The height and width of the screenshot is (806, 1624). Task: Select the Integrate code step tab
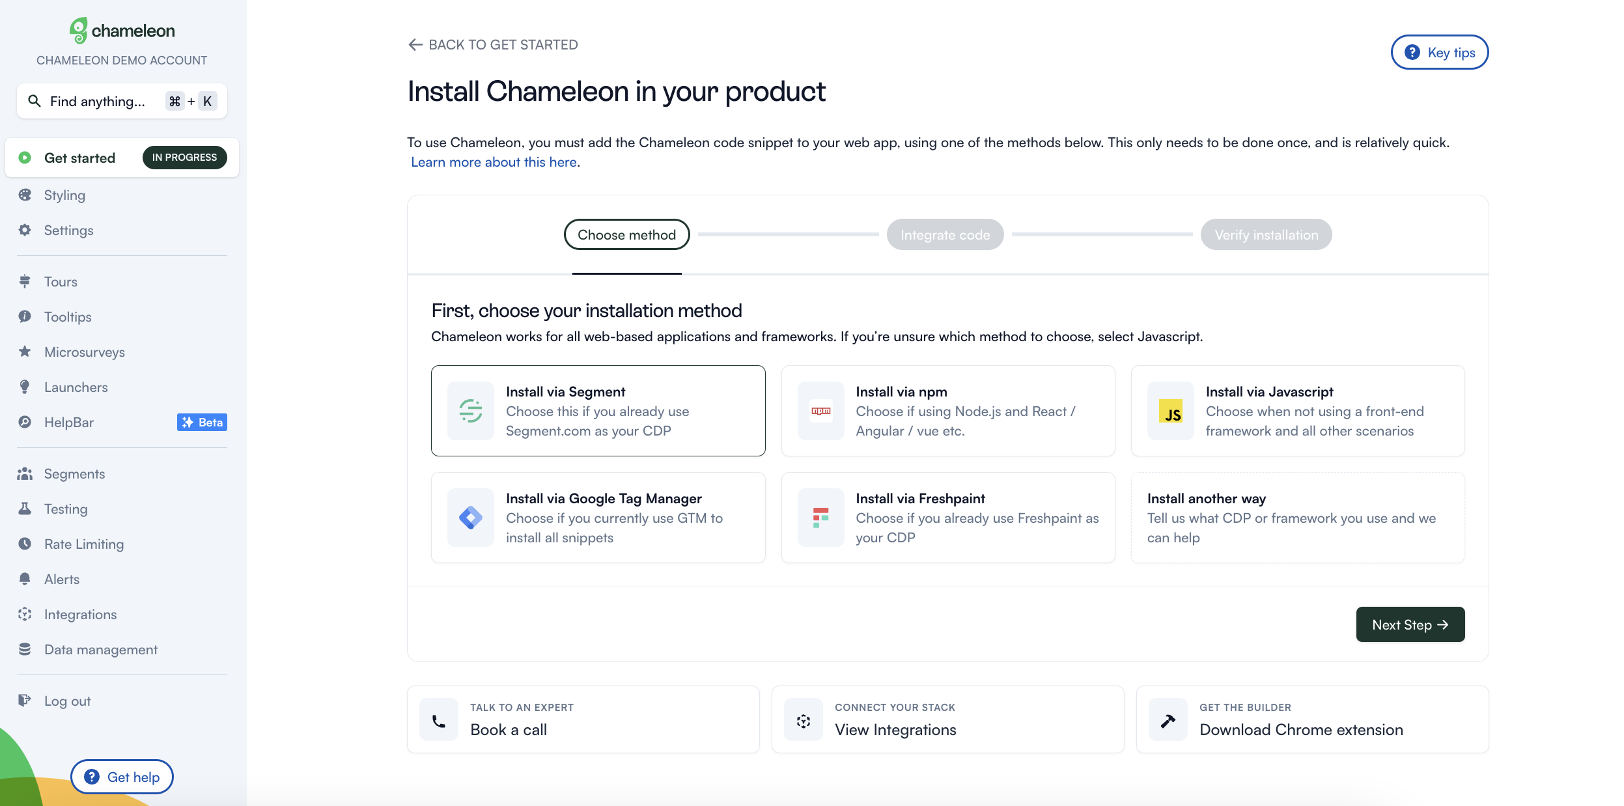(945, 234)
